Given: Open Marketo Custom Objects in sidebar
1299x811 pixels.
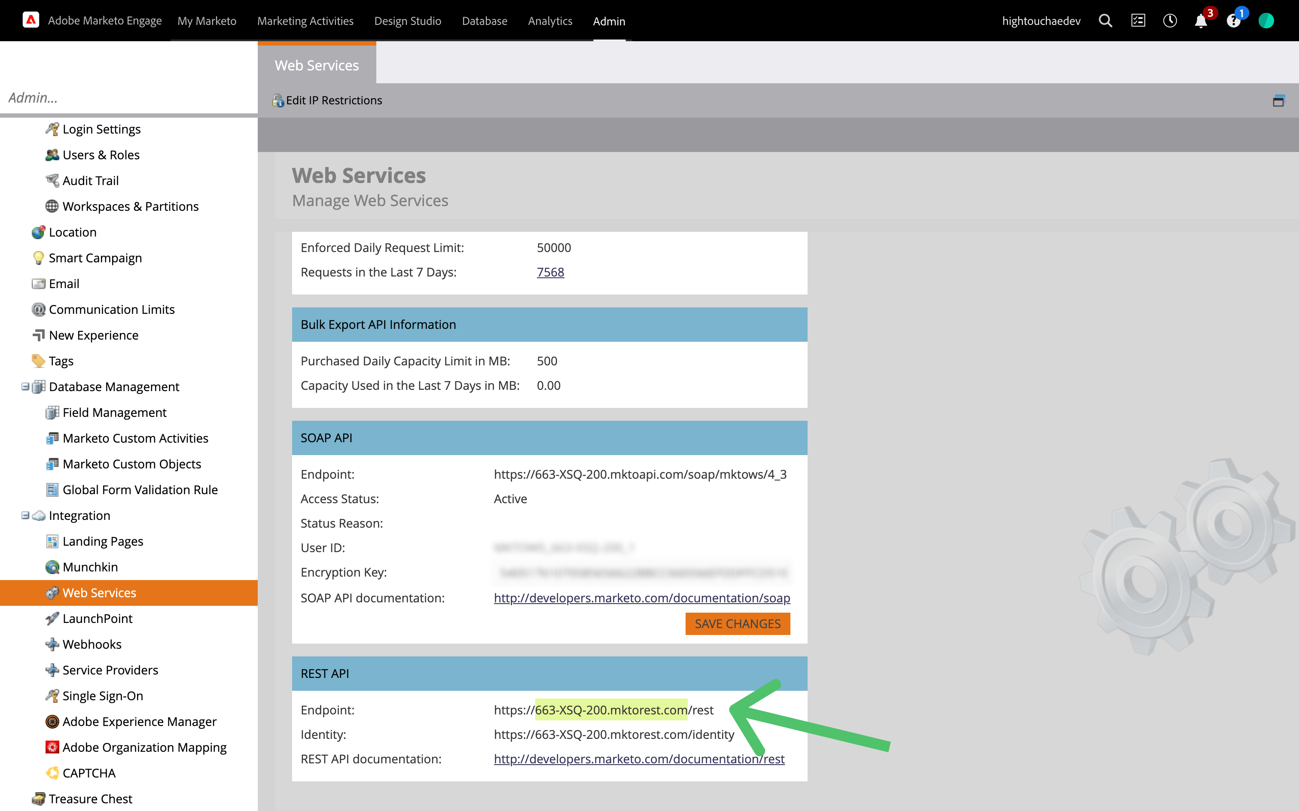Looking at the screenshot, I should coord(131,464).
